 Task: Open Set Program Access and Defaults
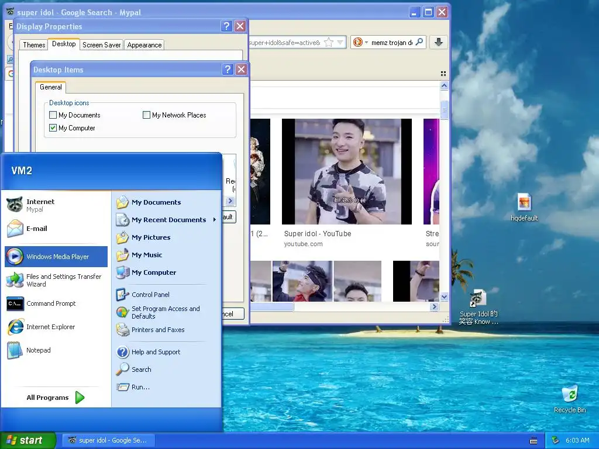click(x=166, y=312)
